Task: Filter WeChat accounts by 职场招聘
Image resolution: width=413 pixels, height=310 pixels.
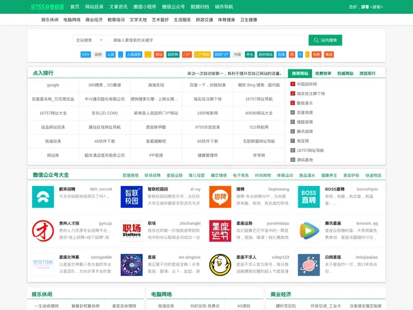Action: click(153, 175)
